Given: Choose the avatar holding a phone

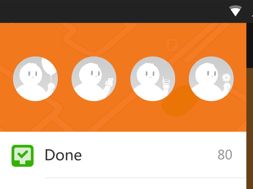Looking at the screenshot, I should click(x=94, y=79).
